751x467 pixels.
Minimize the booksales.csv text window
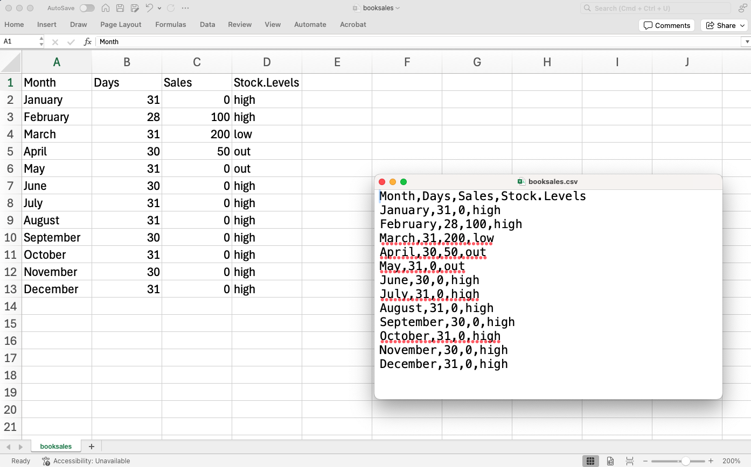pyautogui.click(x=393, y=182)
